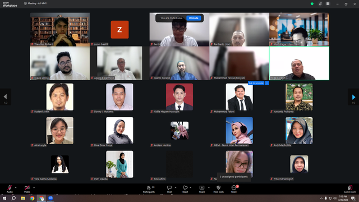Select Diva Dinar Fasya profile picture
359x202 pixels.
click(x=119, y=131)
